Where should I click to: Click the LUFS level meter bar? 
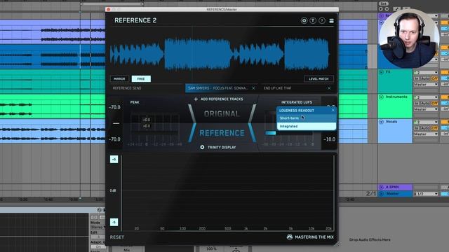270,133
